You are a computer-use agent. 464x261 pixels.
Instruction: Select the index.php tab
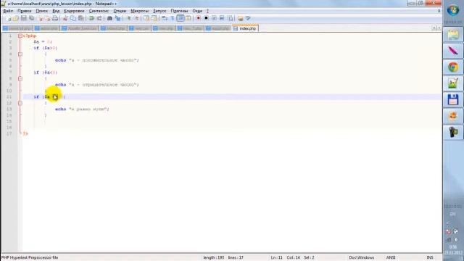[x=245, y=28]
